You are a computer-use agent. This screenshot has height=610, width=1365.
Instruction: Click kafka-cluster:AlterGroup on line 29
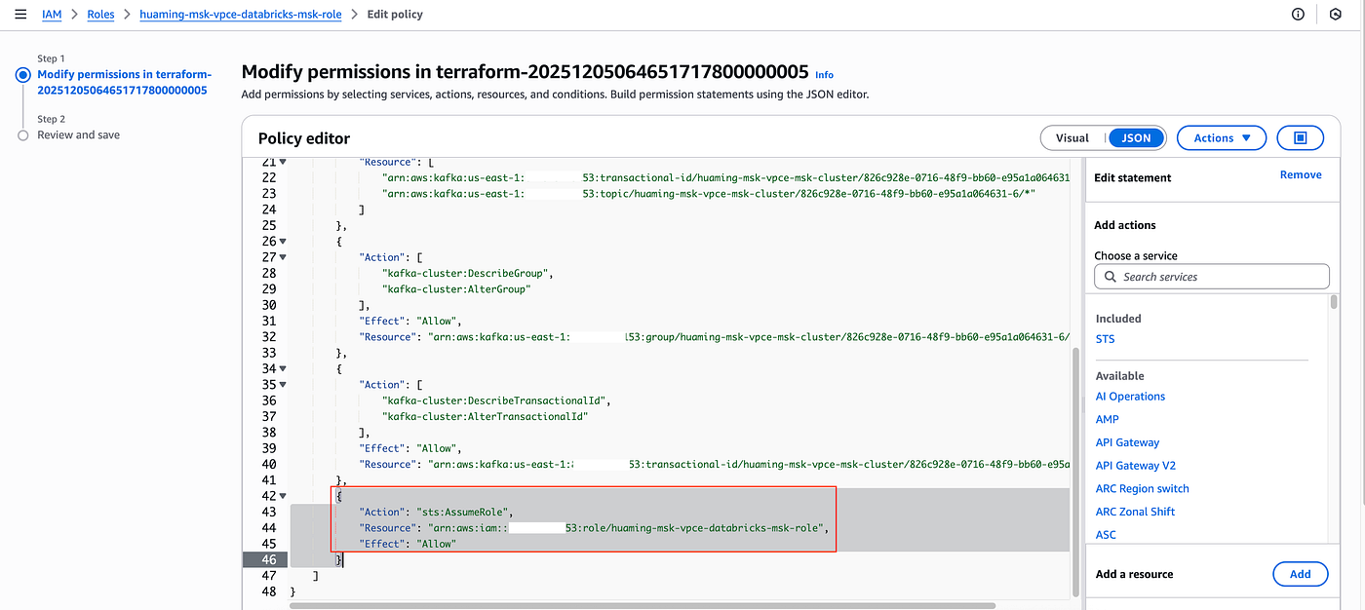coord(457,289)
